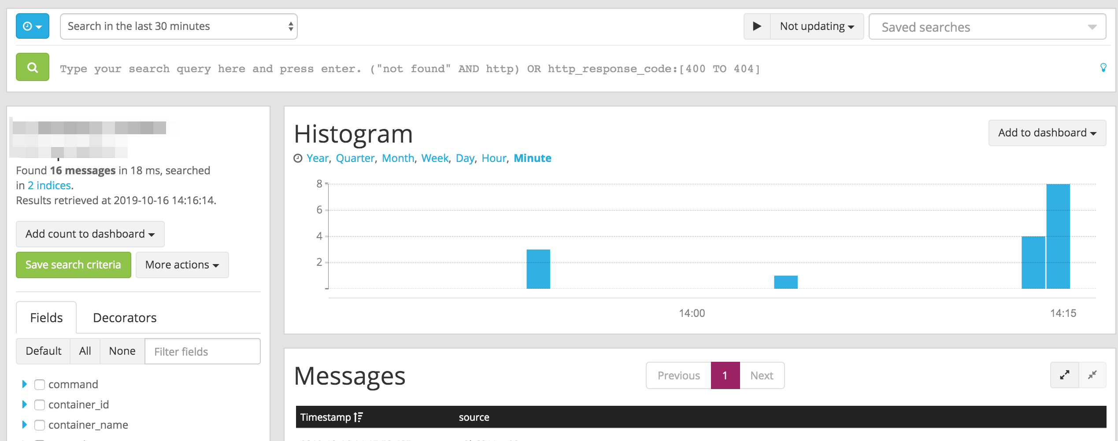
Task: Expand the container_name field details
Action: coord(24,425)
